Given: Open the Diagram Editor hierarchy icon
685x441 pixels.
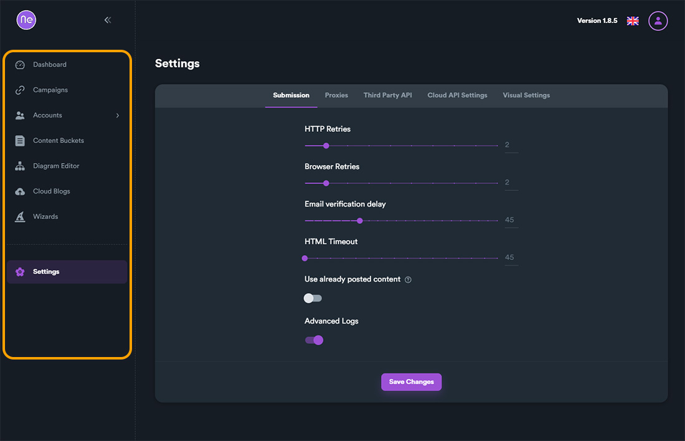Looking at the screenshot, I should tap(20, 166).
